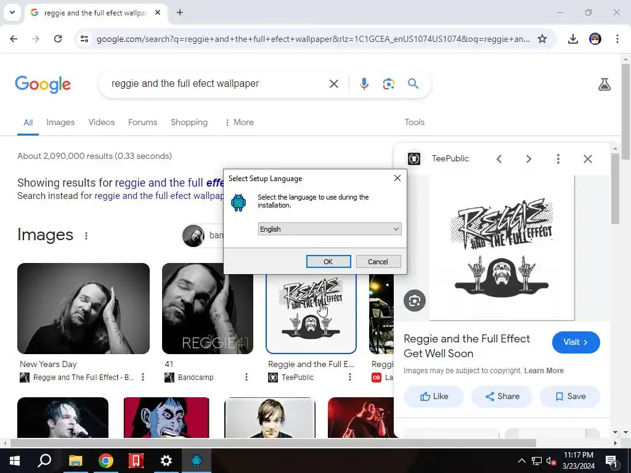
Task: Click Cancel in Select Setup Language dialog
Action: point(378,261)
